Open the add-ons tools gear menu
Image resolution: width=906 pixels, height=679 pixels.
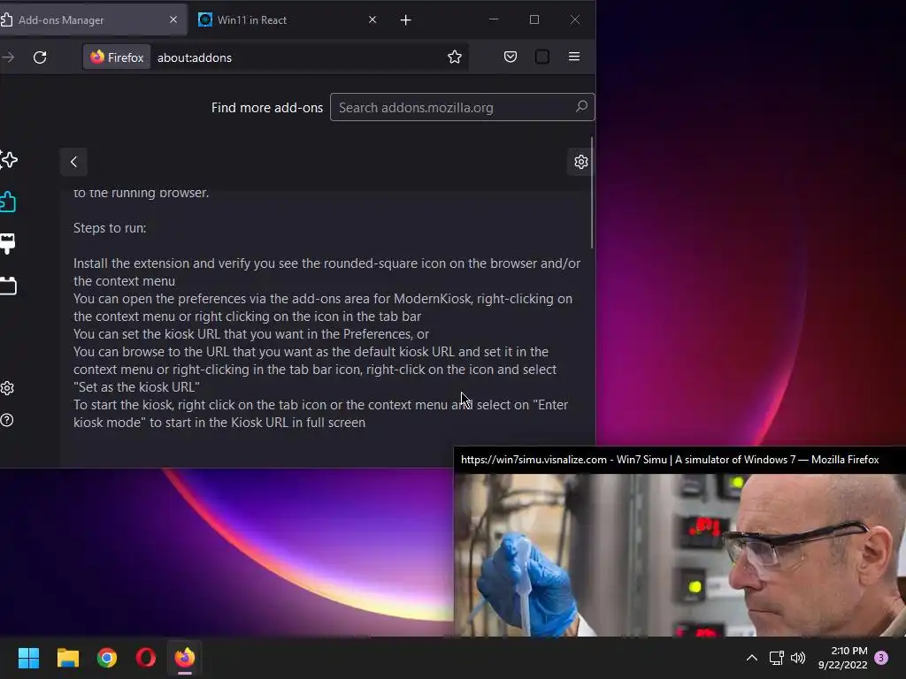point(580,162)
